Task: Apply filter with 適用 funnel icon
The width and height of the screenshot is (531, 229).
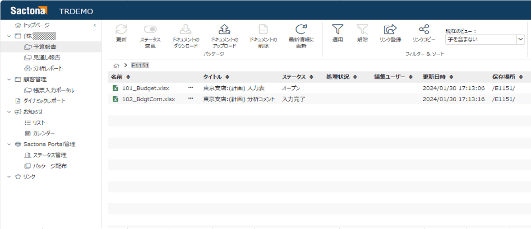Action: (x=337, y=30)
